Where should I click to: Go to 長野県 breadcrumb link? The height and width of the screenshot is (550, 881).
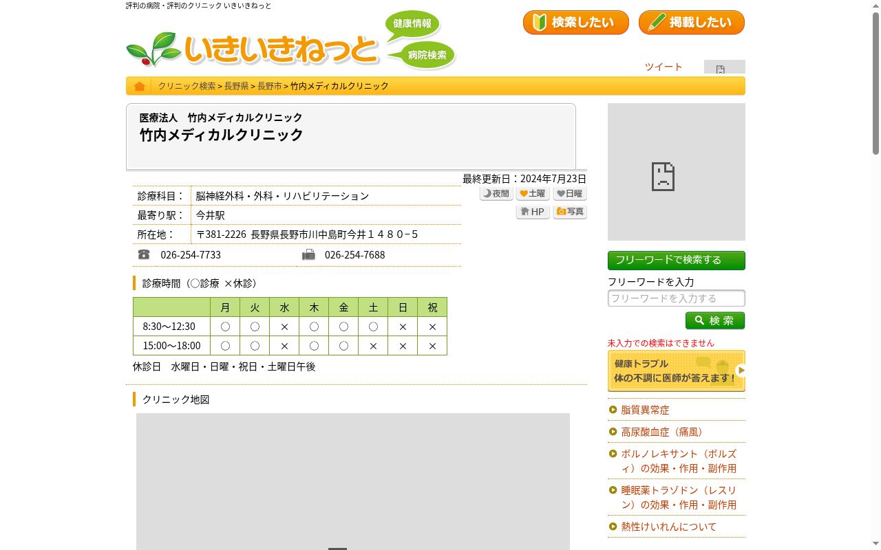pyautogui.click(x=237, y=86)
